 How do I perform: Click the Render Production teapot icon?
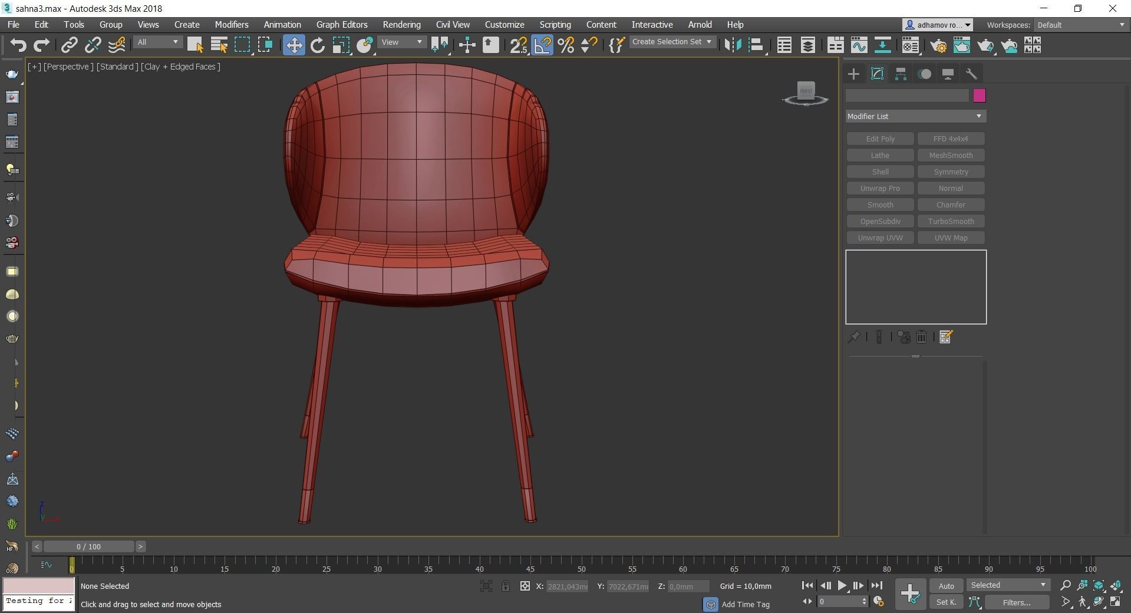pyautogui.click(x=985, y=45)
